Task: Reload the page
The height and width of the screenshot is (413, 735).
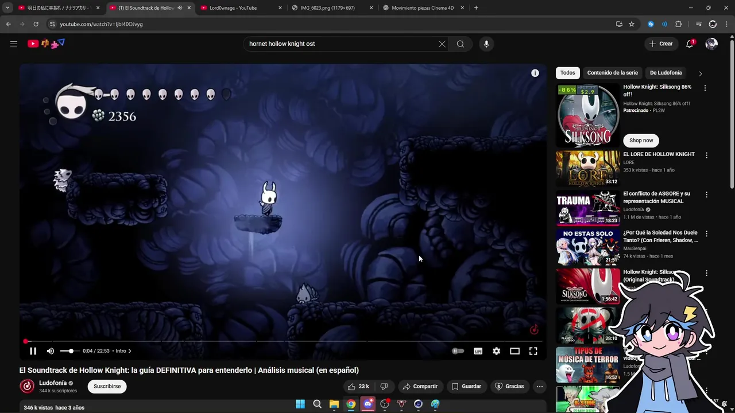Action: tap(36, 24)
